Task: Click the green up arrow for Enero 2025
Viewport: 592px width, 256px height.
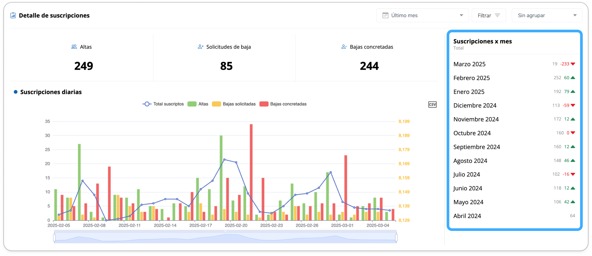Action: [x=573, y=92]
